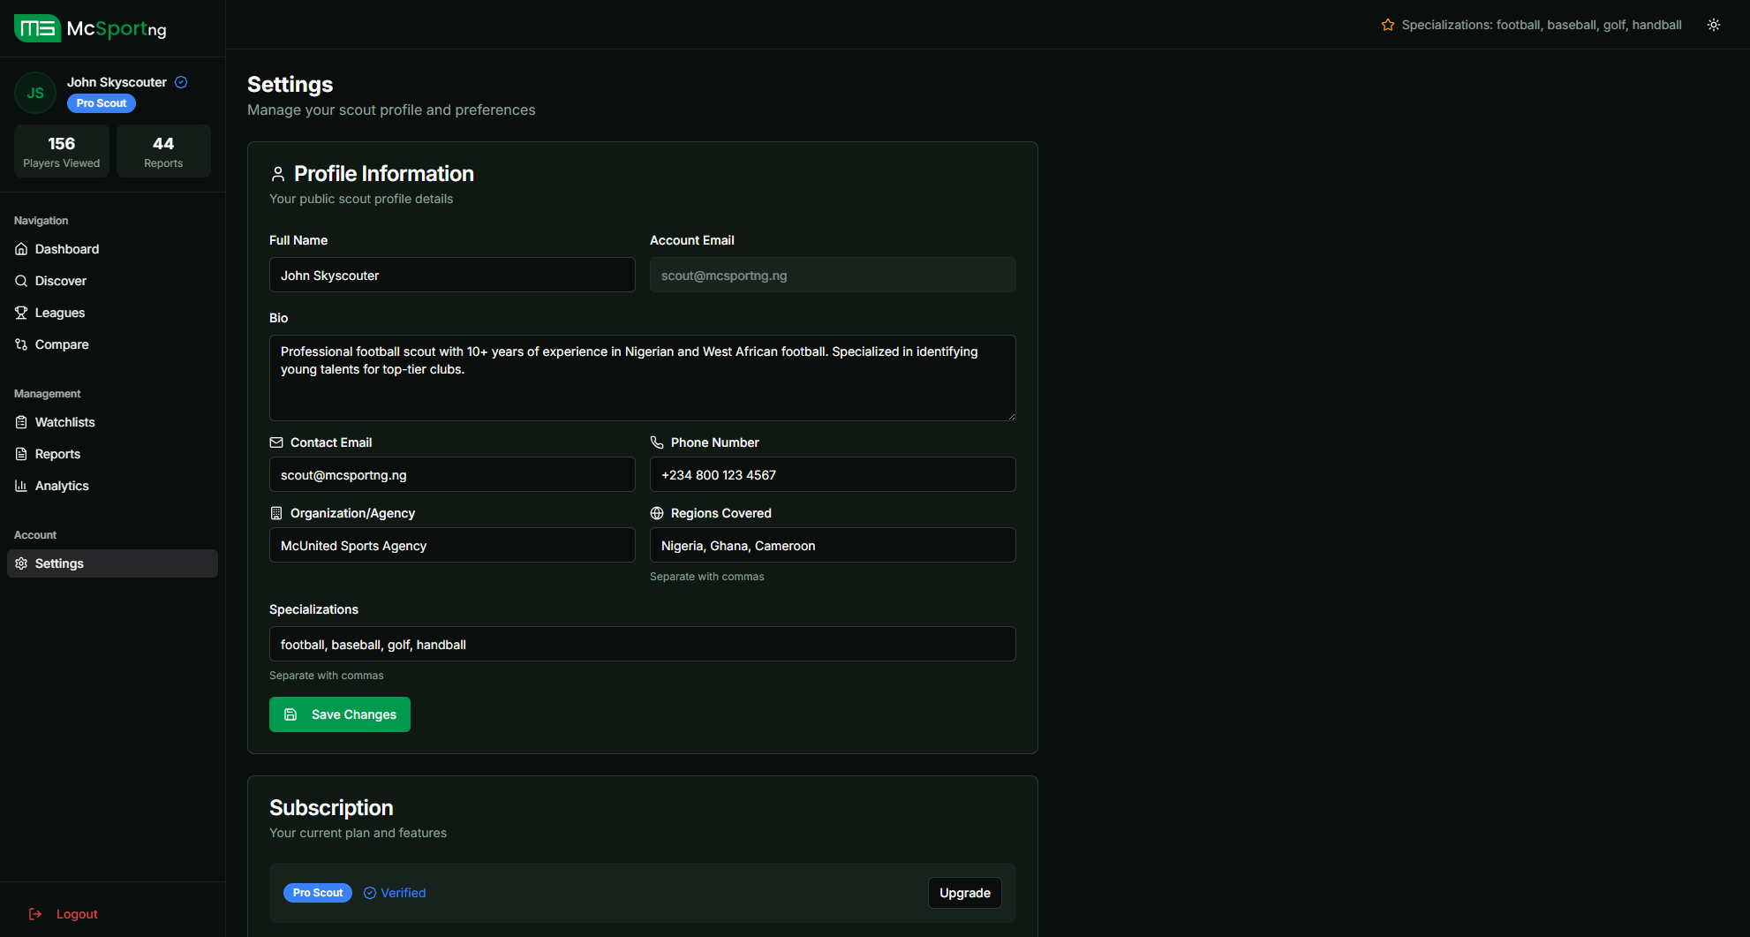Click the Save Changes button
The image size is (1750, 937).
(x=340, y=714)
